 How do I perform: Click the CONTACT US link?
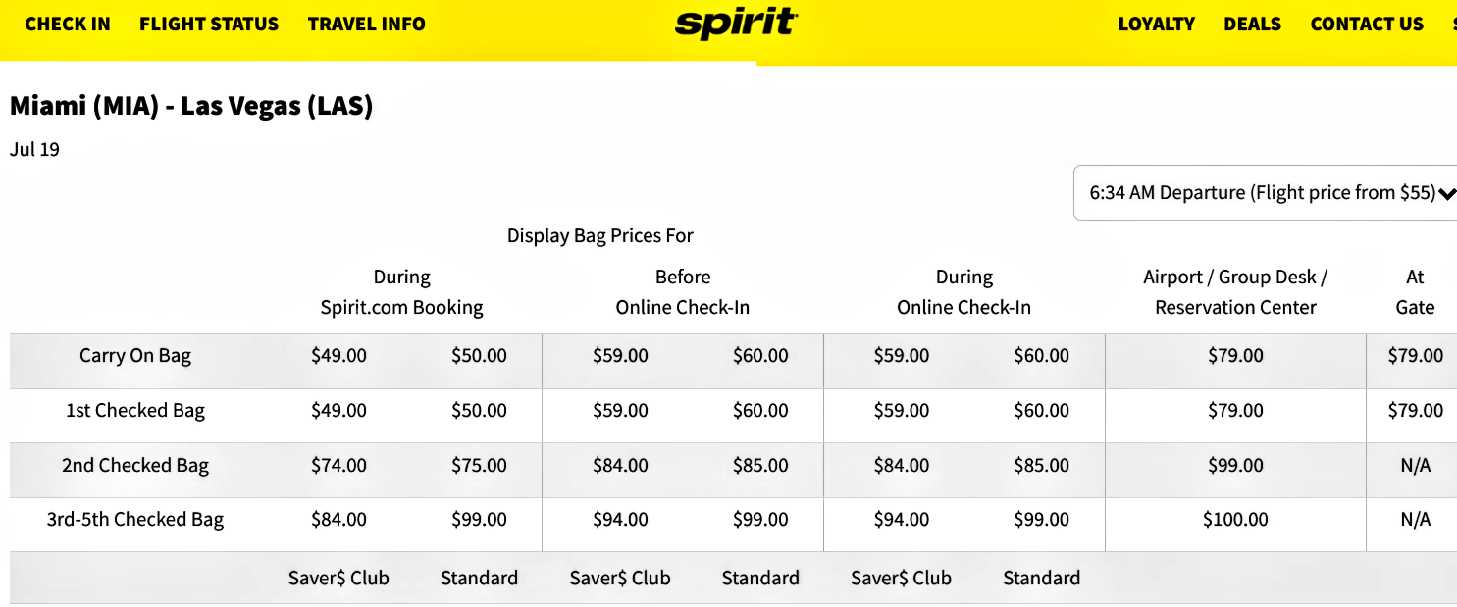pos(1367,25)
